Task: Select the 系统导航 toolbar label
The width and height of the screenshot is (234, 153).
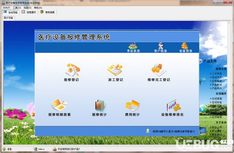Action: tap(13, 12)
